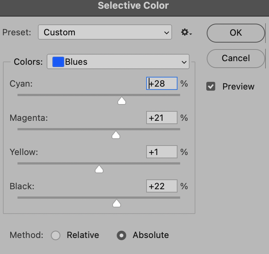Focus the Magenta percentage input field

[x=162, y=118]
